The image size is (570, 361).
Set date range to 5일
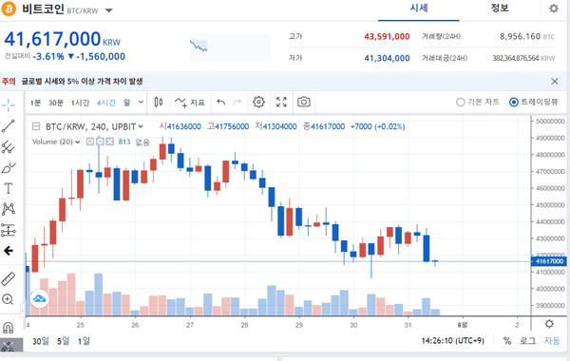click(x=64, y=341)
